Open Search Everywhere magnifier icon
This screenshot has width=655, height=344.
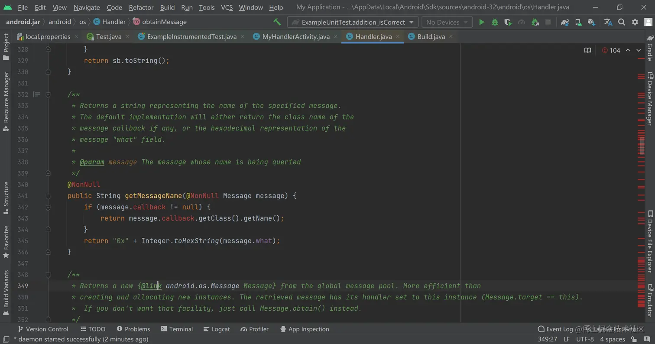click(622, 22)
